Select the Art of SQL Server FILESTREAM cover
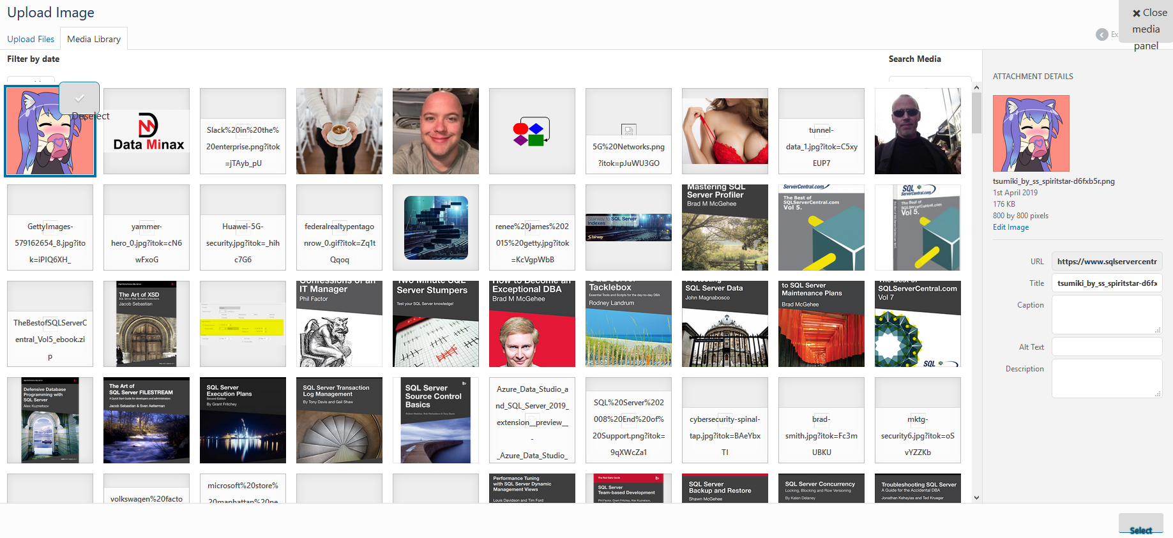The image size is (1173, 538). (147, 421)
